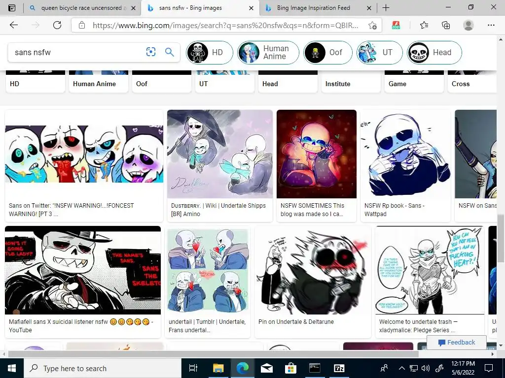Viewport: 505px width, 378px height.
Task: Click the horizontal scrollbar at the bottom
Action: pyautogui.click(x=213, y=354)
